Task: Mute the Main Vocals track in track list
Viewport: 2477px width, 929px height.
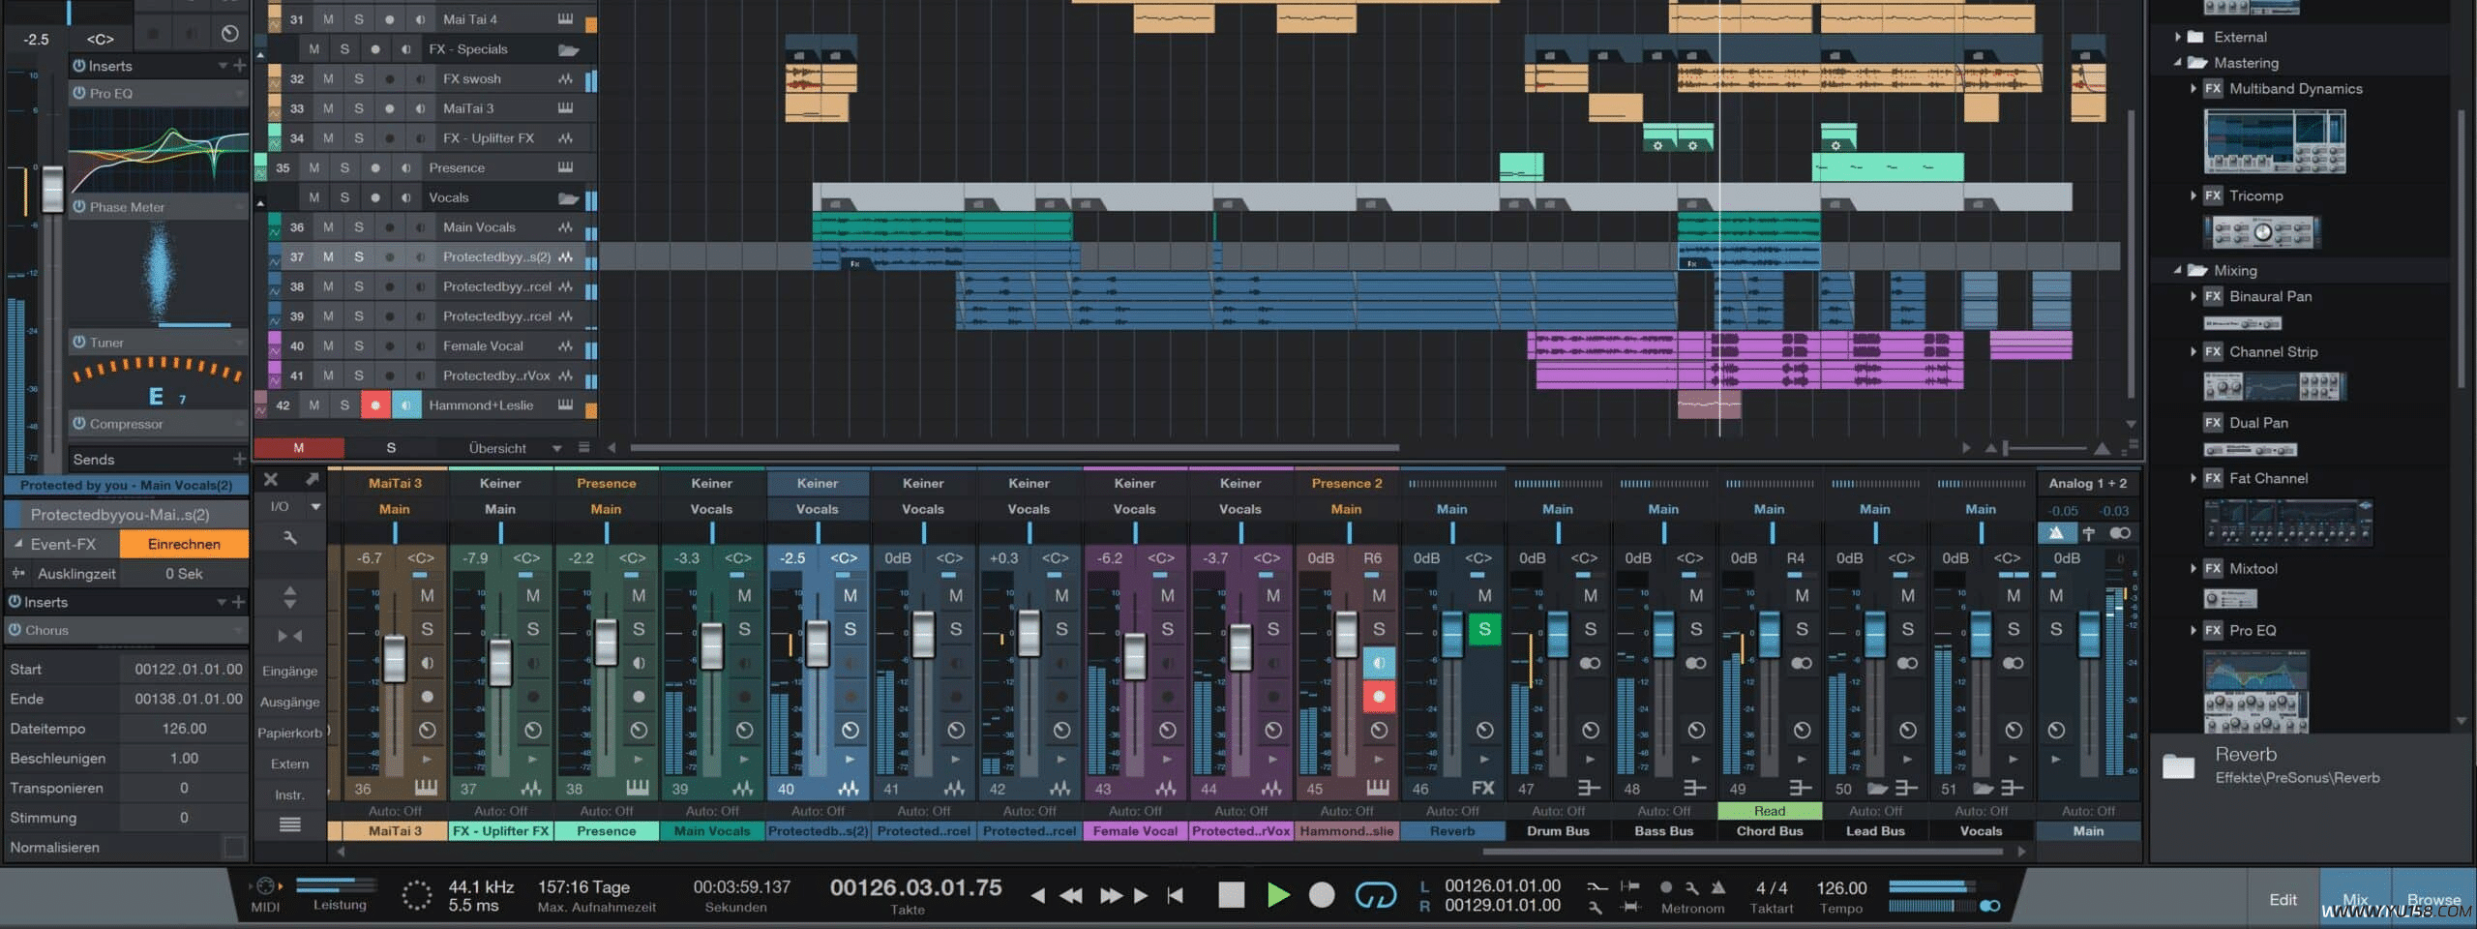Action: [328, 227]
